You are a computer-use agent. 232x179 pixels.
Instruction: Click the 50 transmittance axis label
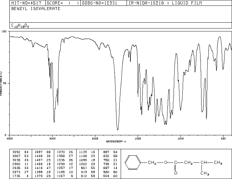coord(5,83)
